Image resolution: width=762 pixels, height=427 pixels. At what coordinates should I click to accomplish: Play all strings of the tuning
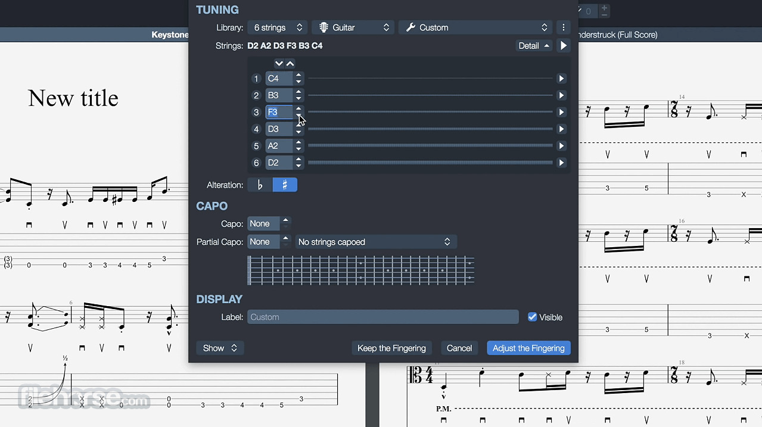564,46
